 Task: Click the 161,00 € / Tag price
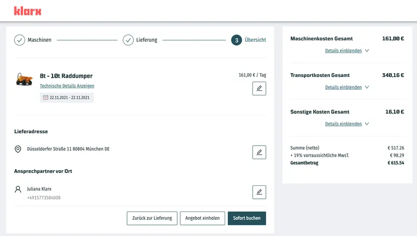(x=252, y=75)
